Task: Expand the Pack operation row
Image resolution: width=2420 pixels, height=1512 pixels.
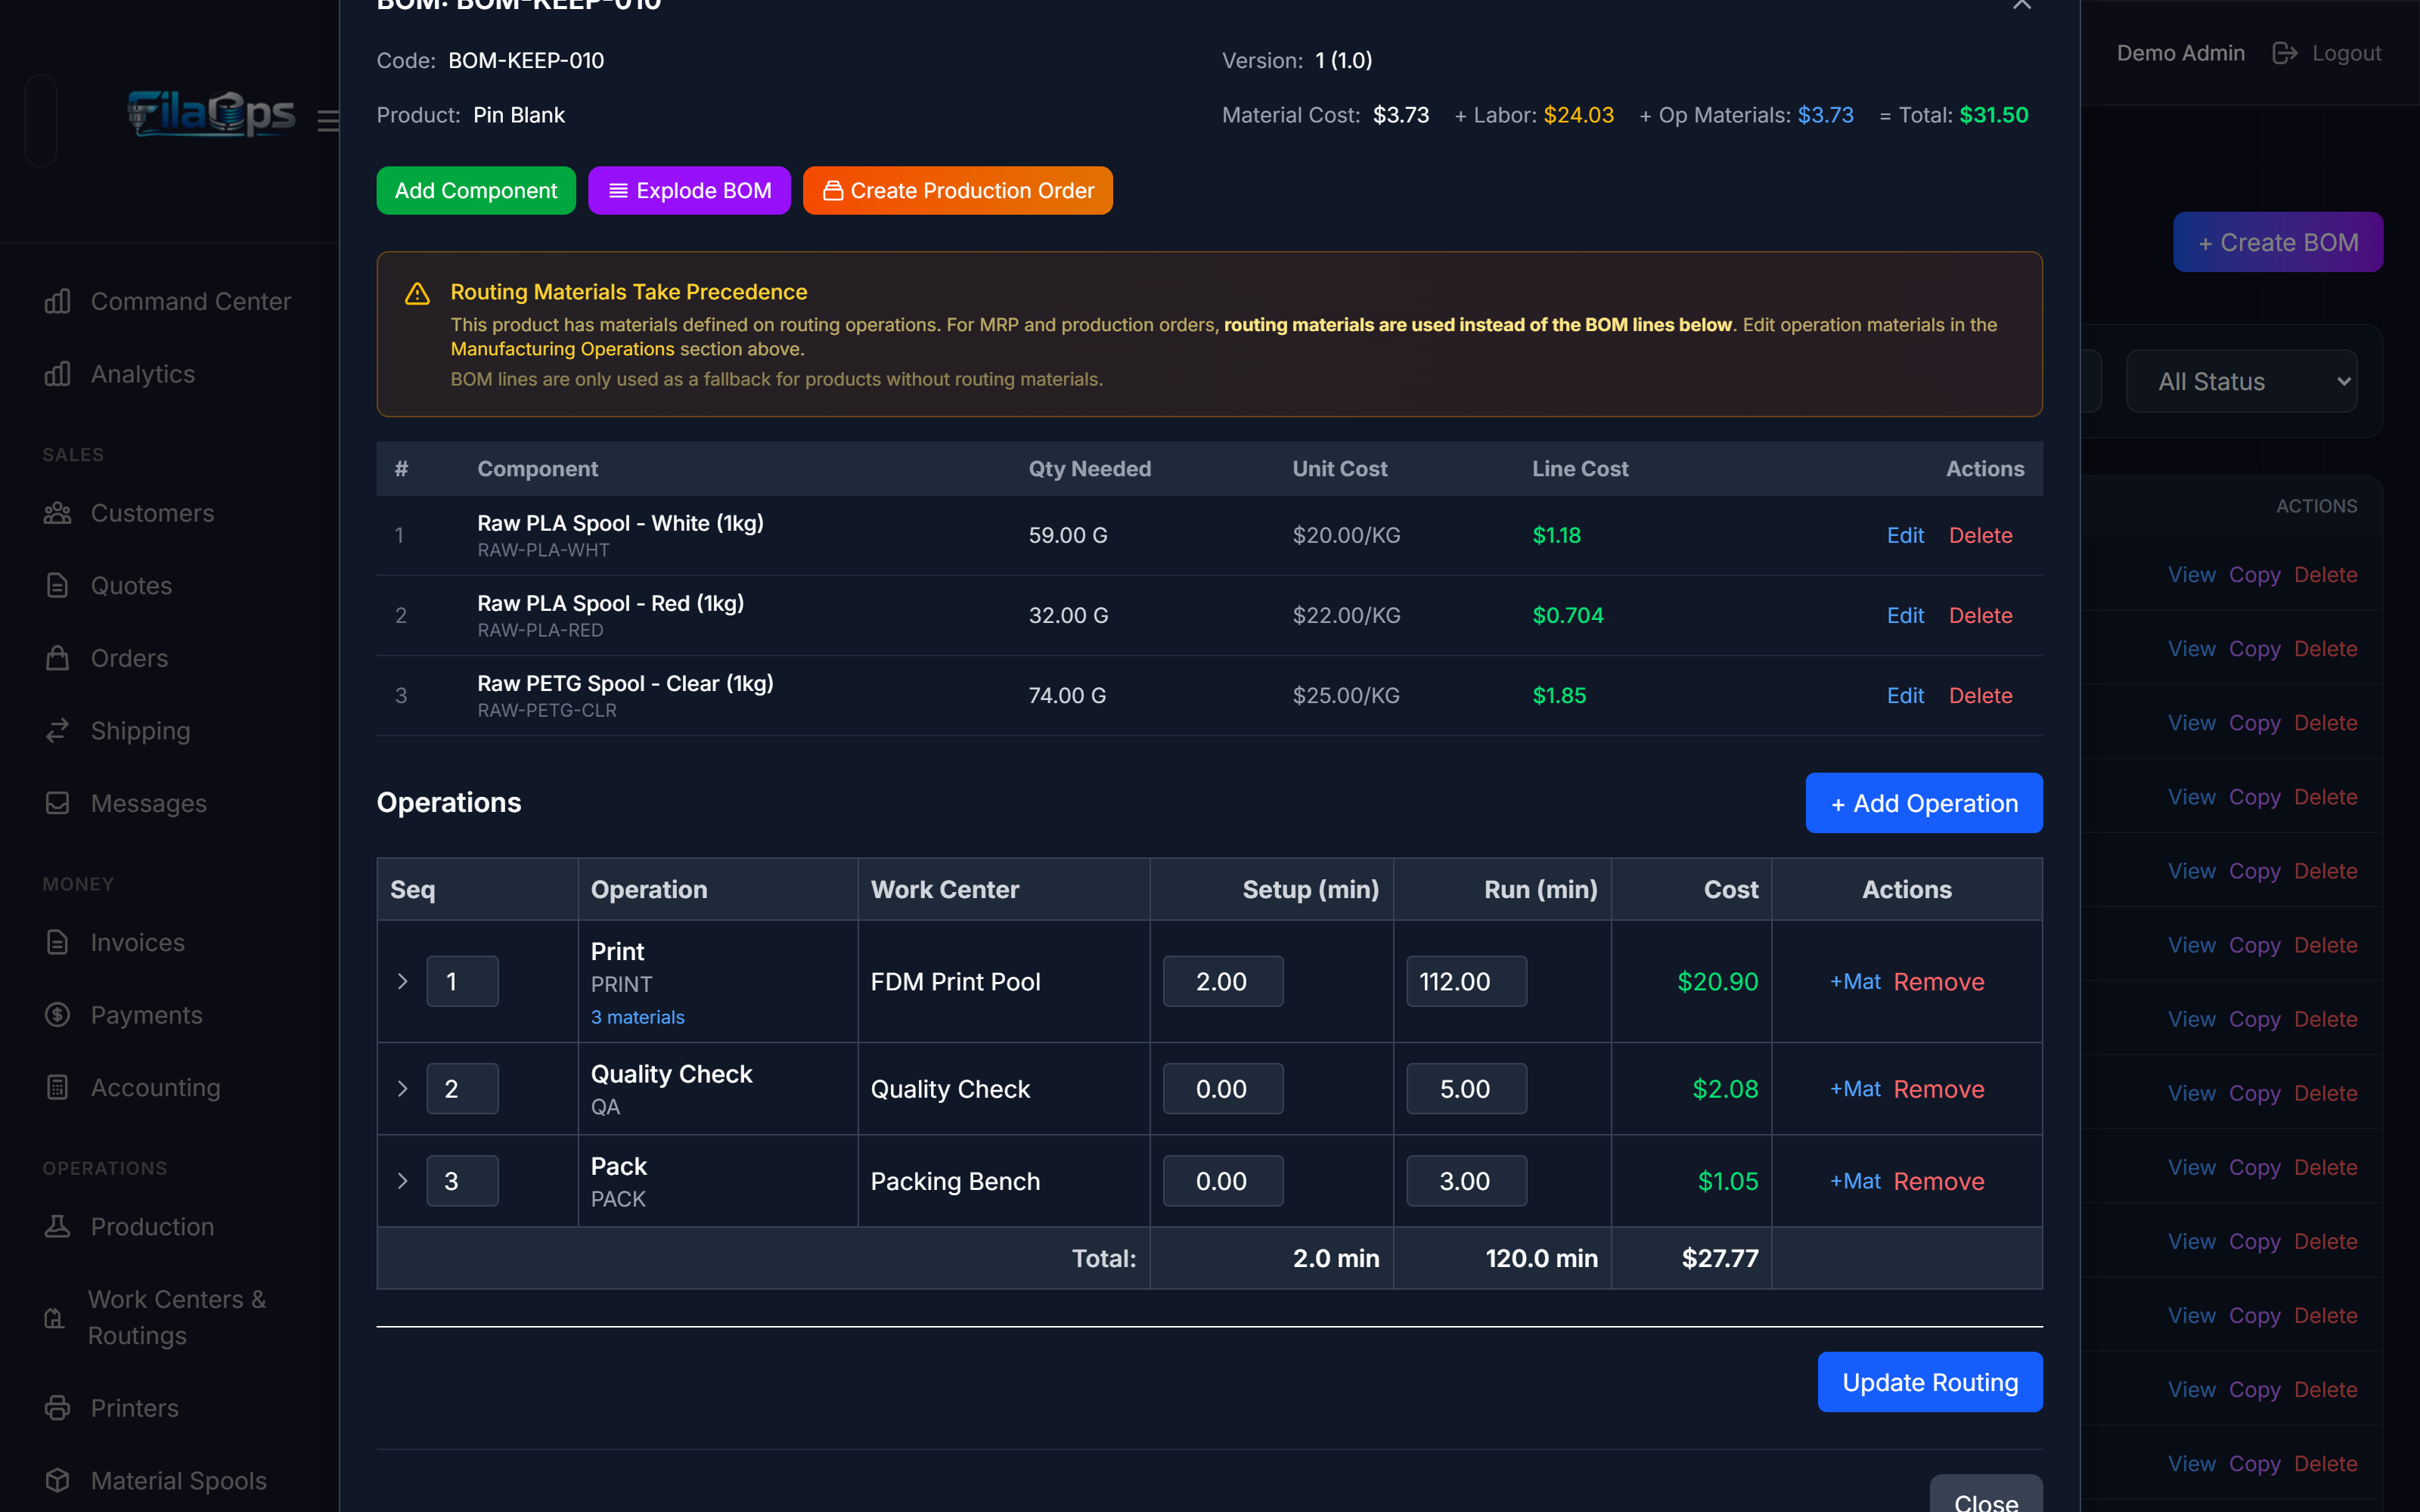Action: 402,1181
